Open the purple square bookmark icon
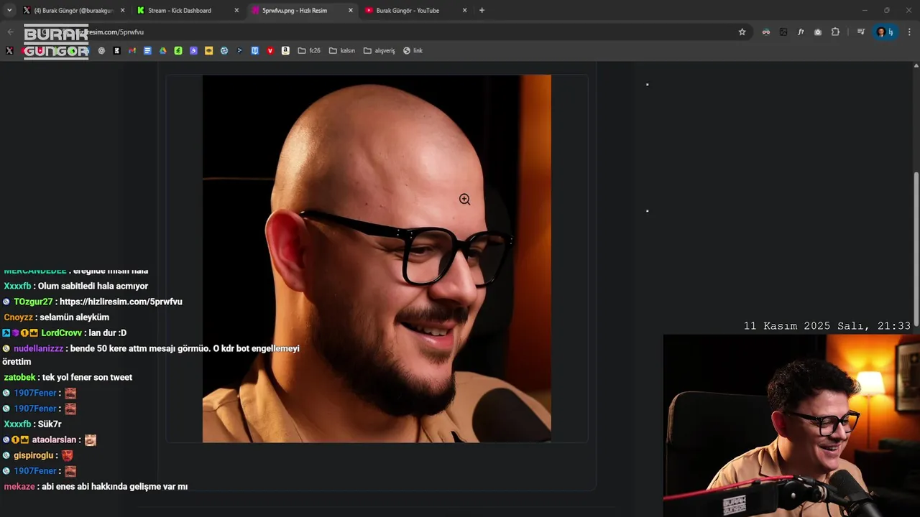The image size is (920, 517). [x=193, y=50]
